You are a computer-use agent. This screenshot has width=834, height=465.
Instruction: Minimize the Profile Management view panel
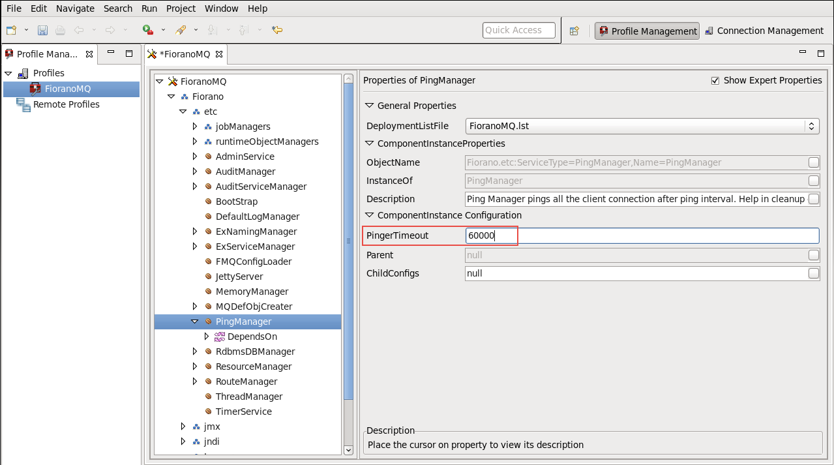pos(112,52)
